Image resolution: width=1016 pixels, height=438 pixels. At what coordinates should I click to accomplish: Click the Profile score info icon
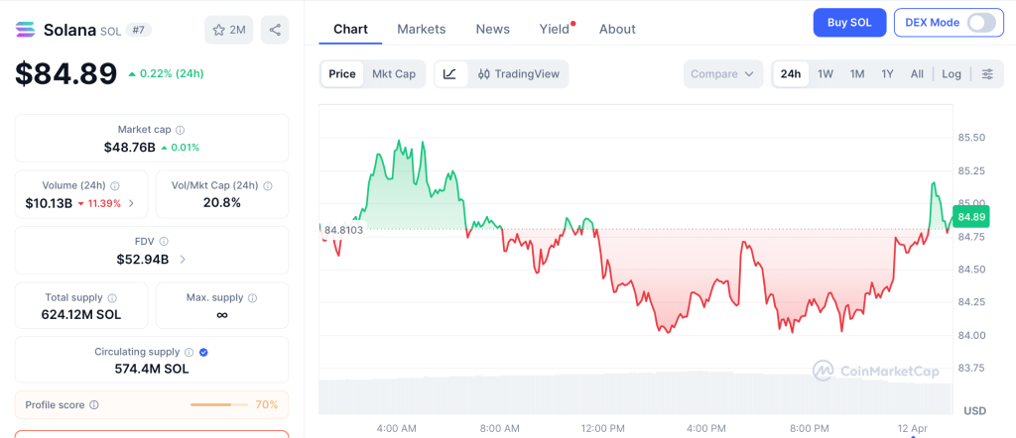tap(94, 404)
